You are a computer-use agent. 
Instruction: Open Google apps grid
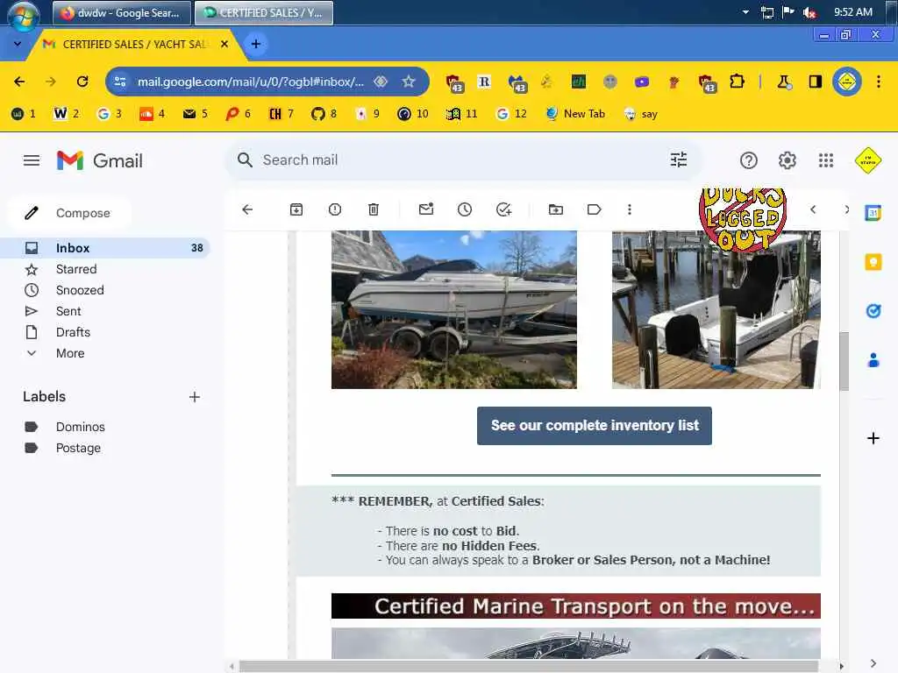(826, 161)
